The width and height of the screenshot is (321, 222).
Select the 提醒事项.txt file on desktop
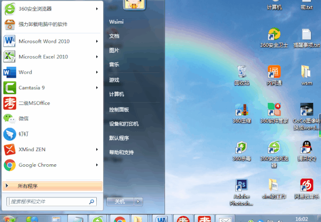pyautogui.click(x=306, y=38)
